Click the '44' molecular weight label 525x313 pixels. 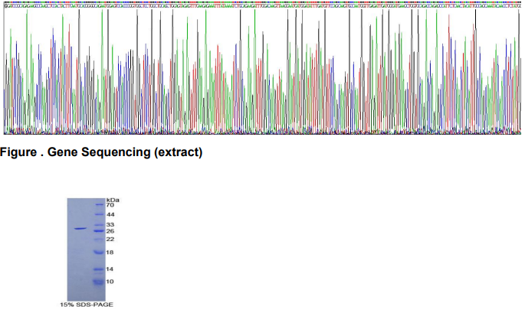110,215
